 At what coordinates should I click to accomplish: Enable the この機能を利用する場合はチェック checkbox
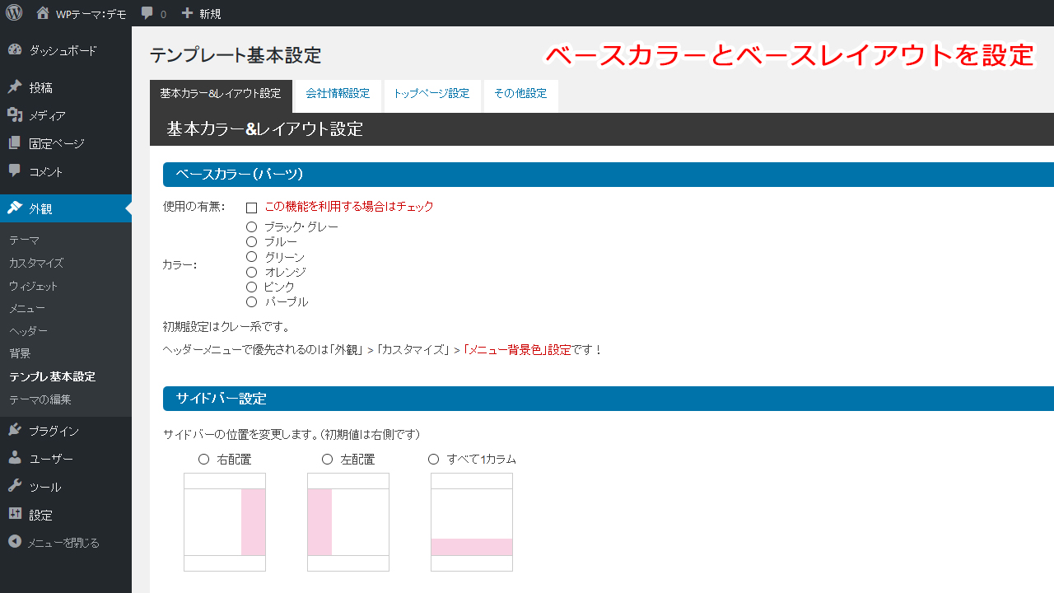(252, 208)
